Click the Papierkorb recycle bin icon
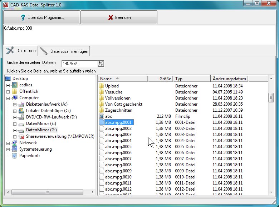The width and height of the screenshot is (279, 207). coord(15,156)
